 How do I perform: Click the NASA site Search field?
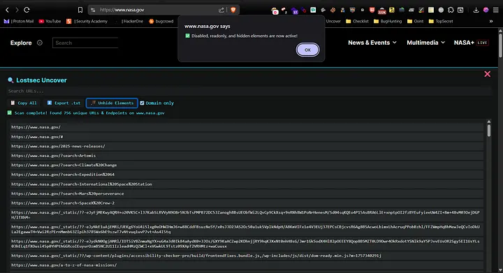coord(85,43)
